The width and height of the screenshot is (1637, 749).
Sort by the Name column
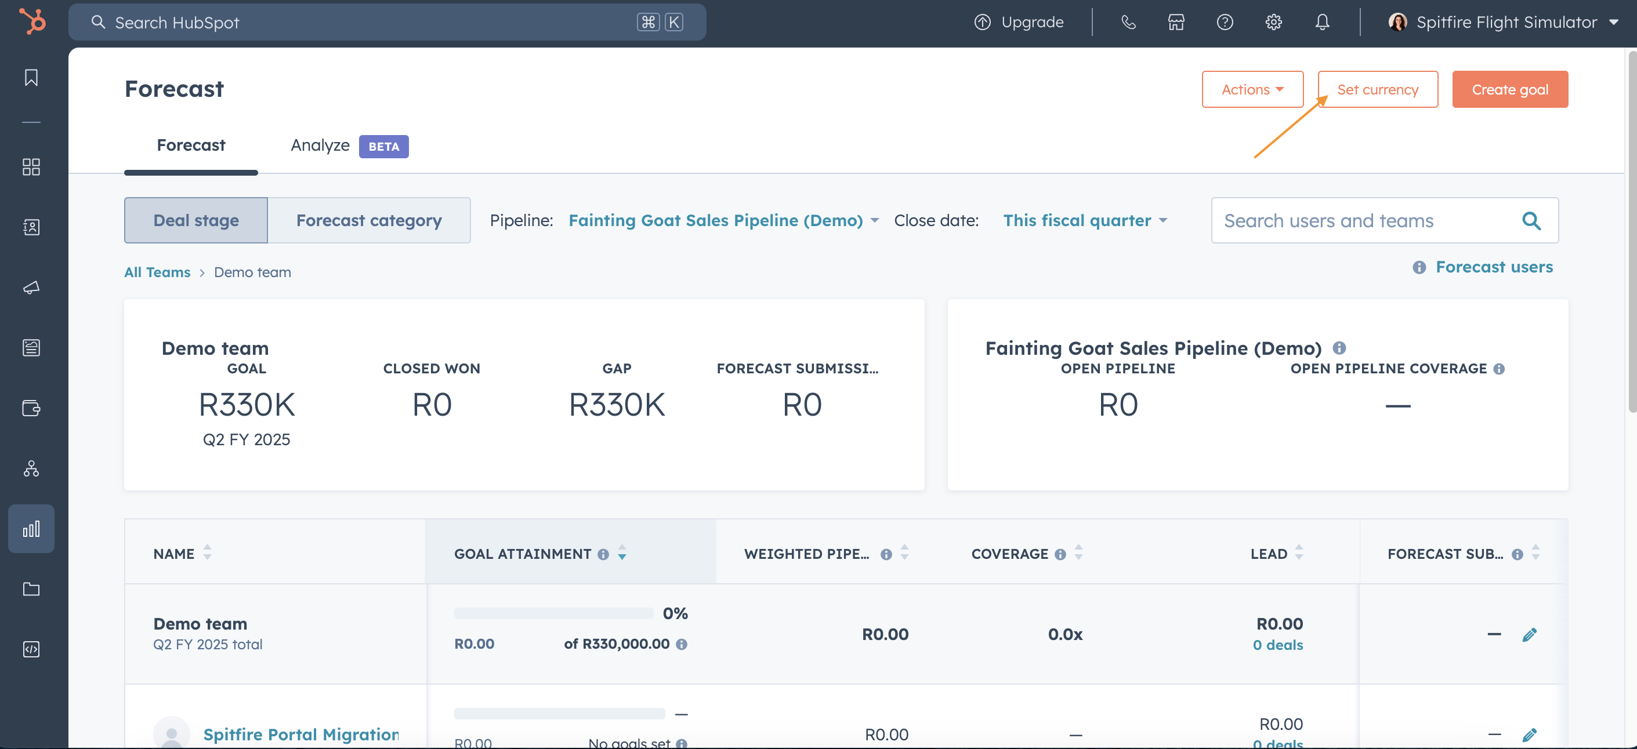tap(207, 552)
